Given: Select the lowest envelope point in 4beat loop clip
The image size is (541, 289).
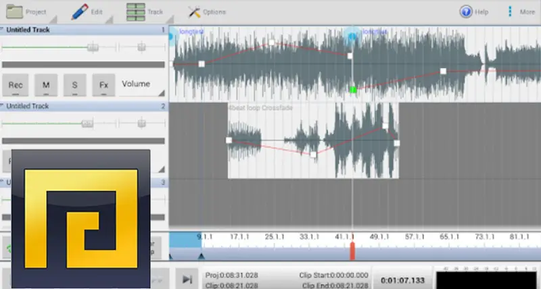Looking at the screenshot, I should tap(313, 155).
